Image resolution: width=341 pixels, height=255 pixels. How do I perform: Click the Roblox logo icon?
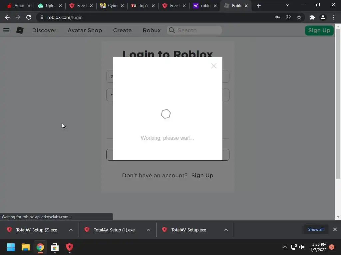coord(20,30)
